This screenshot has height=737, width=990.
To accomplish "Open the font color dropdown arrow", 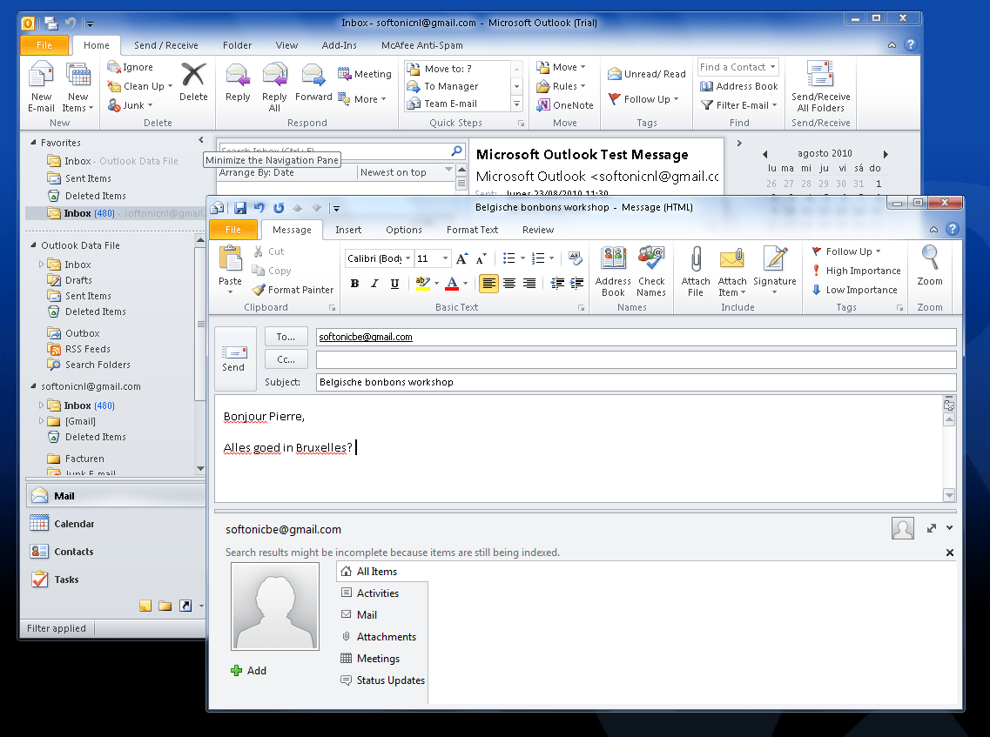I will point(466,284).
